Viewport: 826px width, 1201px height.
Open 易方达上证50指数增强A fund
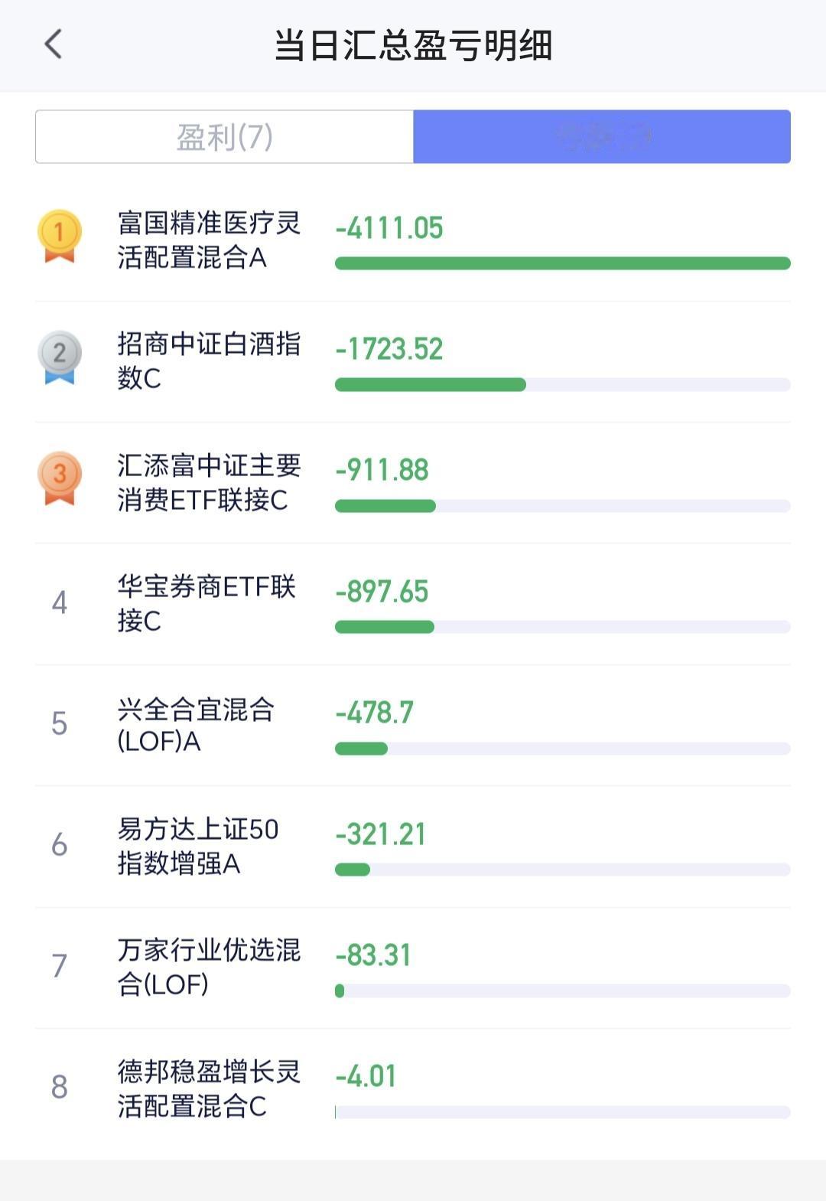(413, 847)
